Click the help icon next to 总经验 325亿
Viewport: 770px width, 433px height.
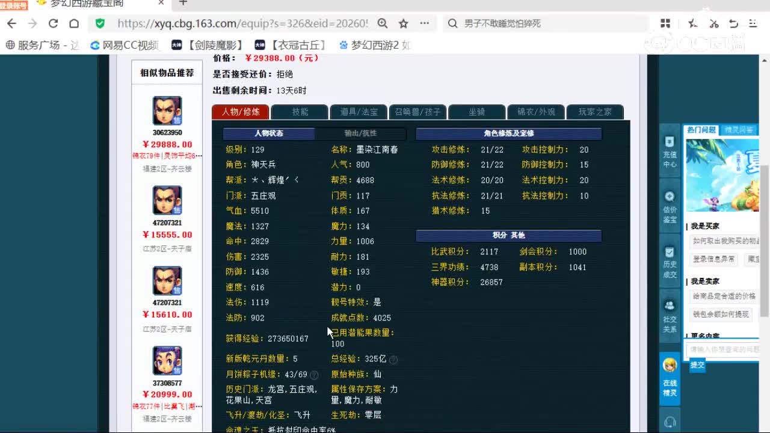click(x=393, y=360)
